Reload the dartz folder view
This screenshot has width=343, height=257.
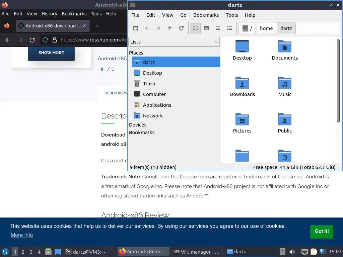tap(181, 28)
